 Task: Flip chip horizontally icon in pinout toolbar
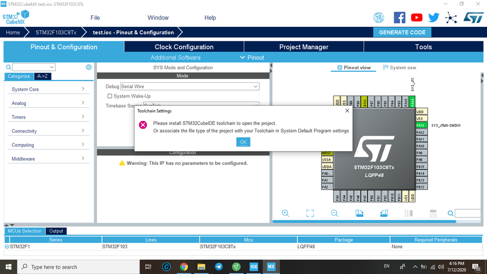pyautogui.click(x=409, y=213)
